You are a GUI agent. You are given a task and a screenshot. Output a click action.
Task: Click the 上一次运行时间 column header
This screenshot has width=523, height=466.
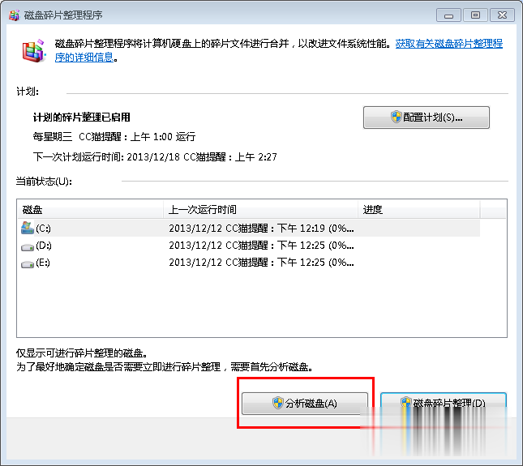261,209
